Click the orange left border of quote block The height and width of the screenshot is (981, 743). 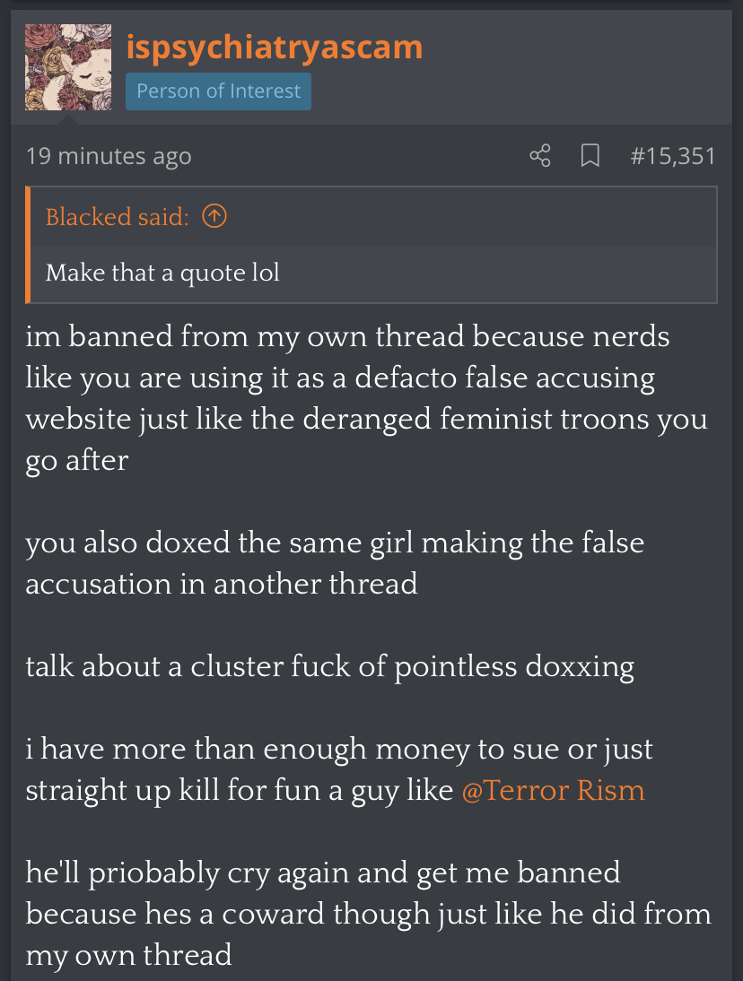click(x=28, y=245)
